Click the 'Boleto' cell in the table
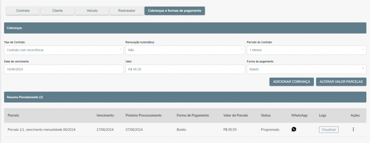Screen dimensions: 370x143 (181, 130)
